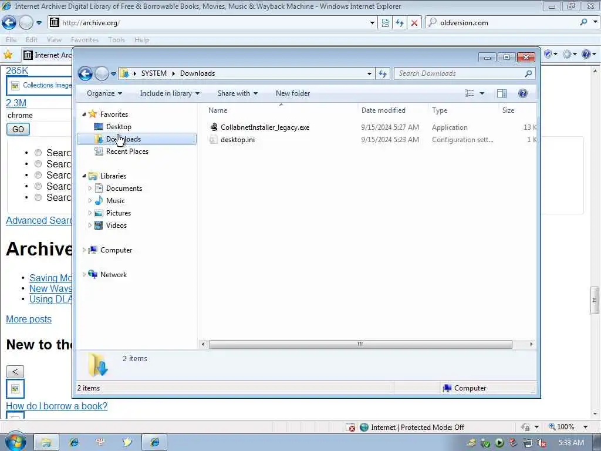Open Explorer address bar history dropdown

369,73
